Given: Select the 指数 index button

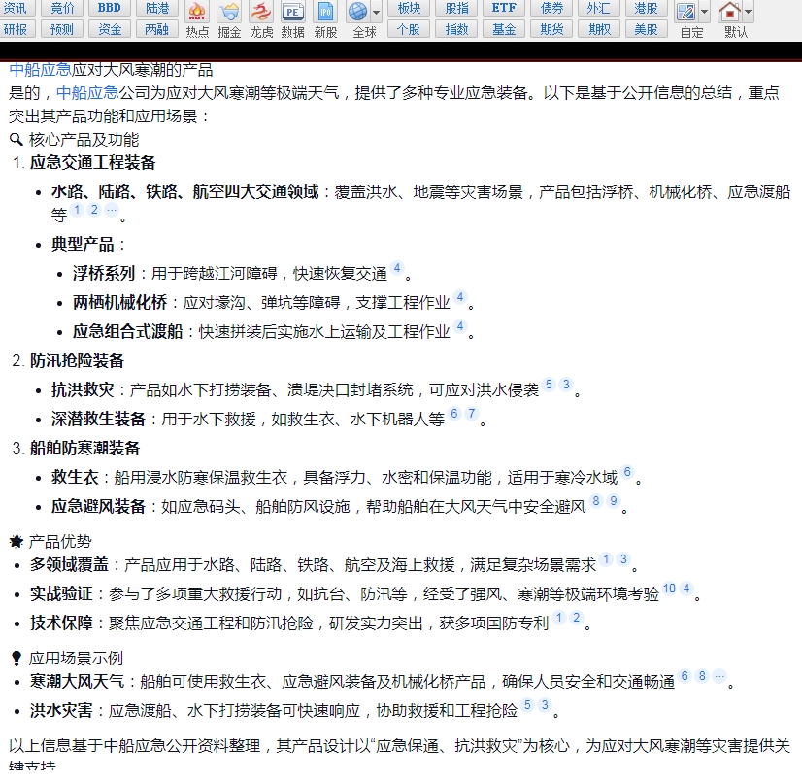Looking at the screenshot, I should point(456,30).
